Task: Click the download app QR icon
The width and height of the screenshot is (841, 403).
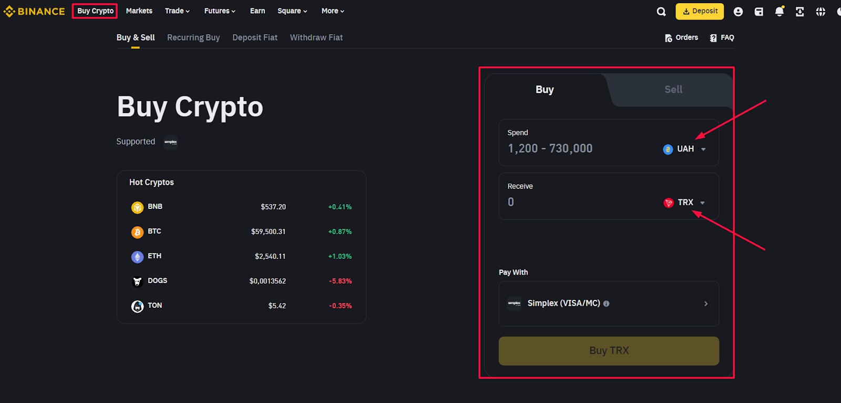Action: click(x=800, y=12)
